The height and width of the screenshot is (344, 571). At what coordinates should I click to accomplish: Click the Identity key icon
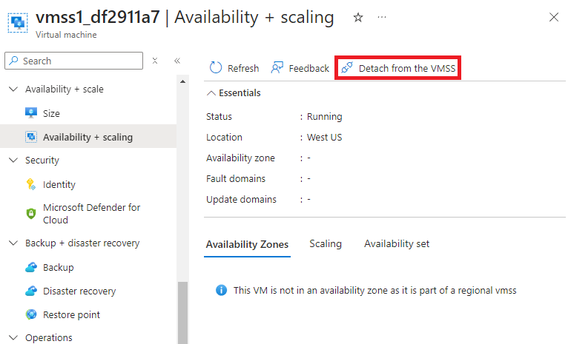[x=31, y=184]
